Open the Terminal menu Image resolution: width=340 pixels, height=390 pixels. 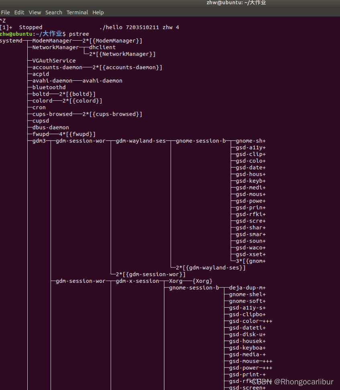[77, 12]
